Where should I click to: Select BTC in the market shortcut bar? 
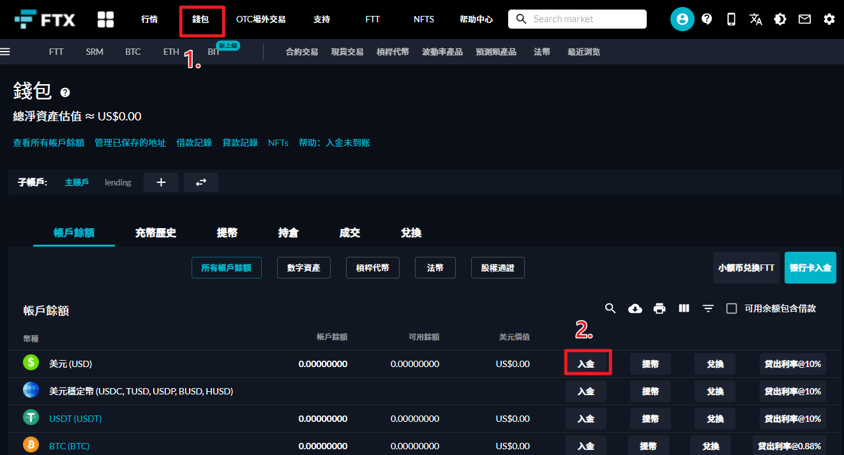coord(133,52)
